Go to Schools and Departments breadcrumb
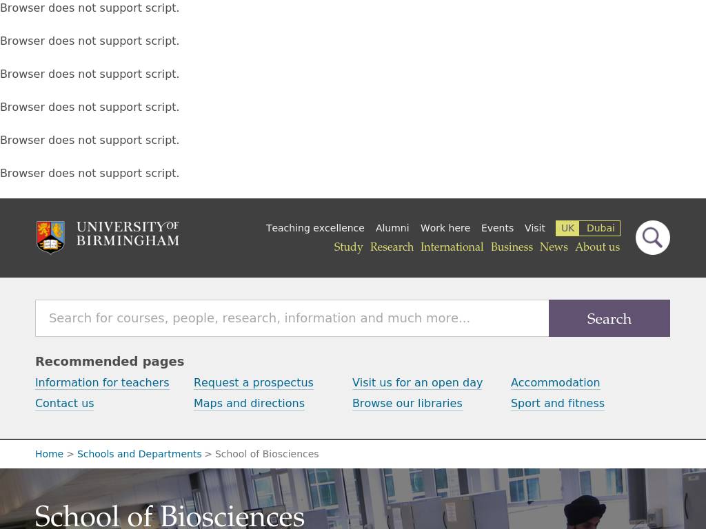 (139, 454)
